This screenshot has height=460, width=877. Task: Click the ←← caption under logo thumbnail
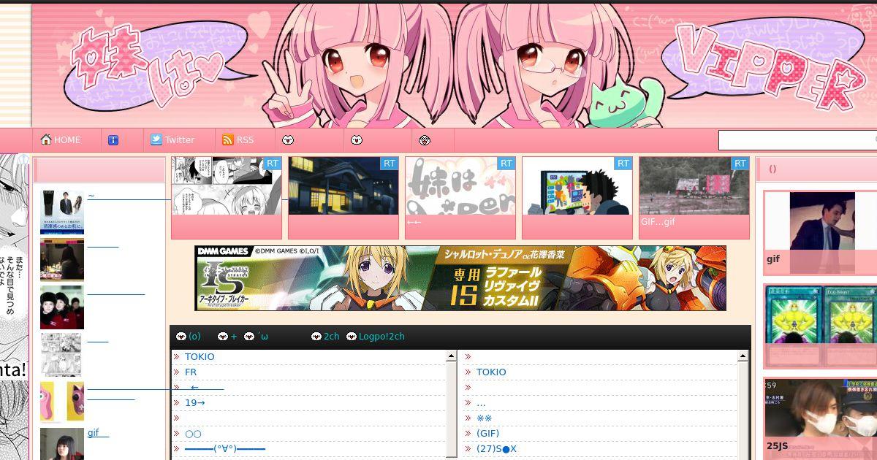coord(414,222)
